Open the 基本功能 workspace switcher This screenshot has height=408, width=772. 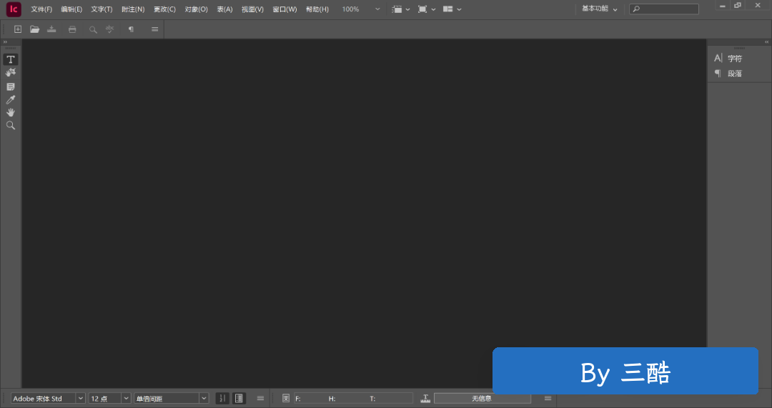click(599, 9)
